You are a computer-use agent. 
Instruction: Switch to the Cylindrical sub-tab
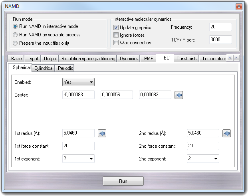44,68
